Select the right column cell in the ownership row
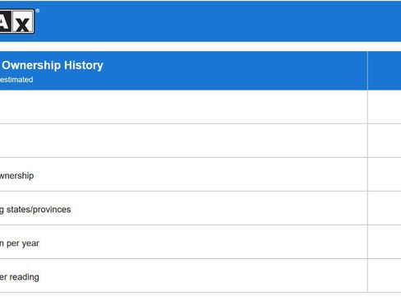 pos(385,174)
